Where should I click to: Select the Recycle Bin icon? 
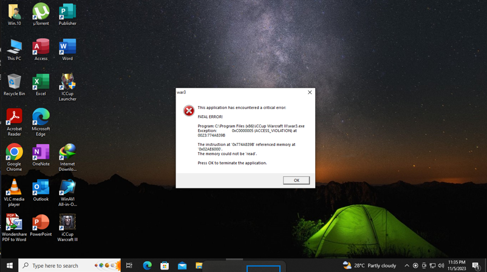[x=14, y=83]
